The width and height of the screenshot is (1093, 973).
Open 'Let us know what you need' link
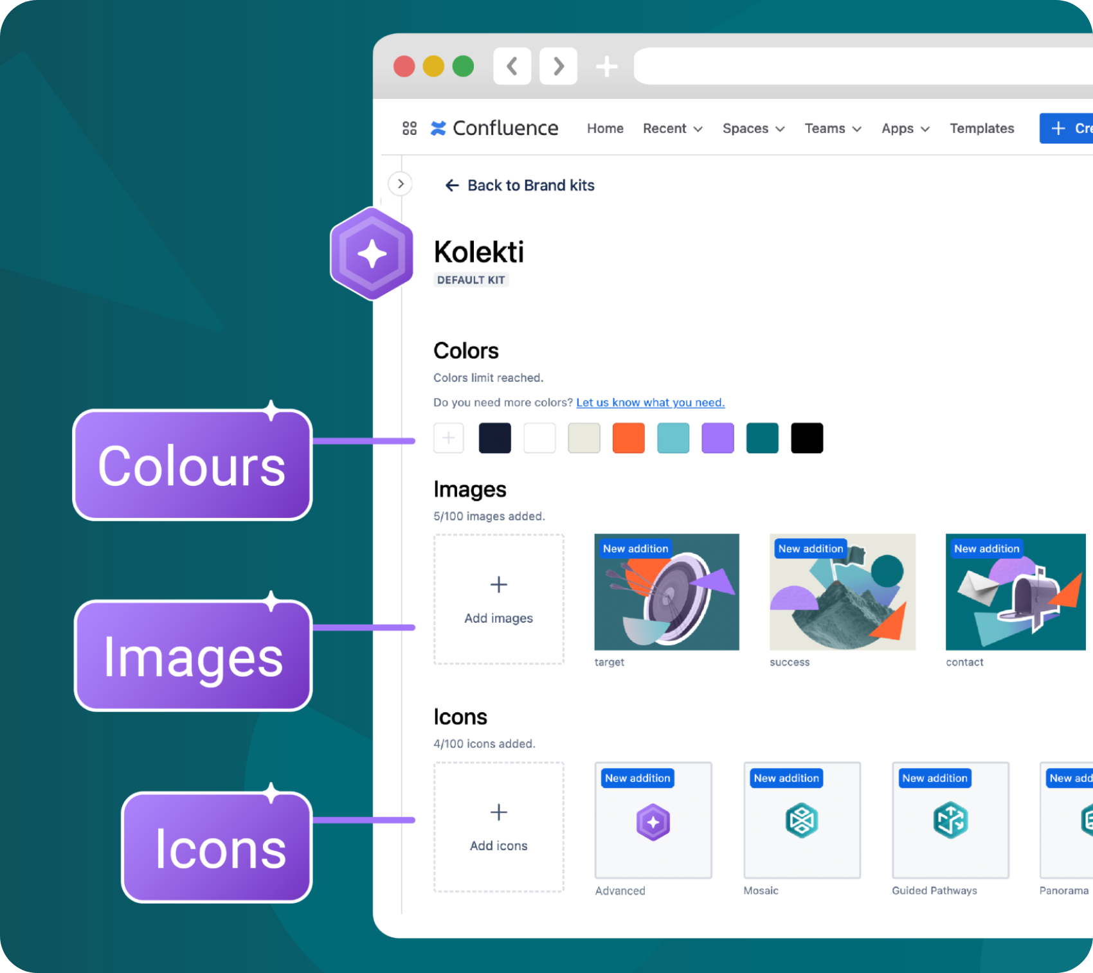651,402
